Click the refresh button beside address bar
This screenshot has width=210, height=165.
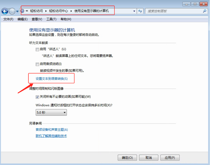click(x=140, y=11)
